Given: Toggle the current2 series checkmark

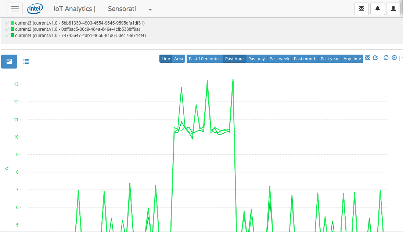Looking at the screenshot, I should pos(7,29).
